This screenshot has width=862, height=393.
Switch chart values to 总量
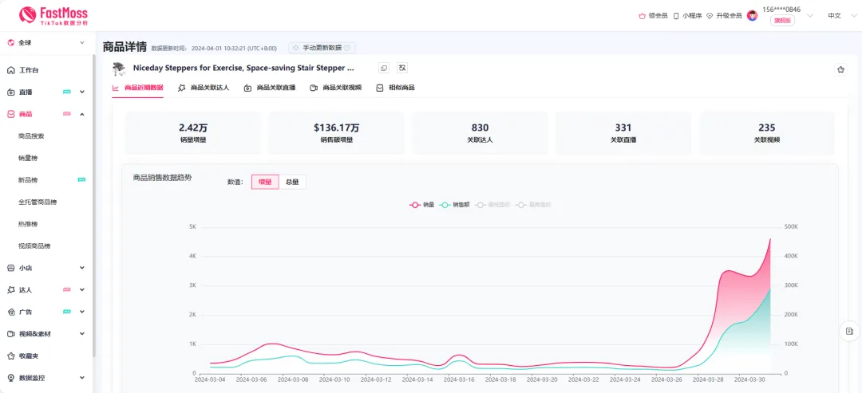tap(292, 182)
